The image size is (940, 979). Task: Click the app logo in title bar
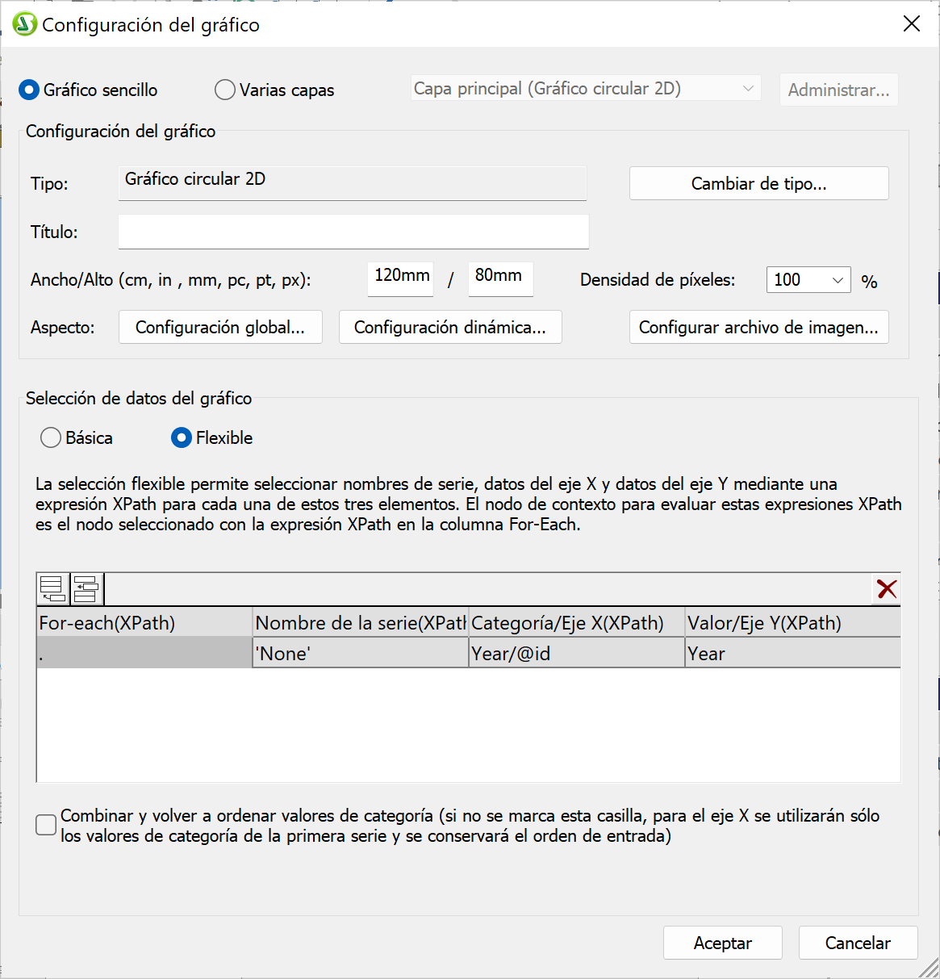(x=25, y=24)
